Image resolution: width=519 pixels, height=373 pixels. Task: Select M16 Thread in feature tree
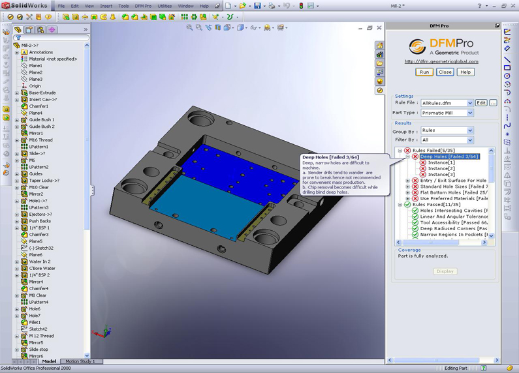click(40, 140)
